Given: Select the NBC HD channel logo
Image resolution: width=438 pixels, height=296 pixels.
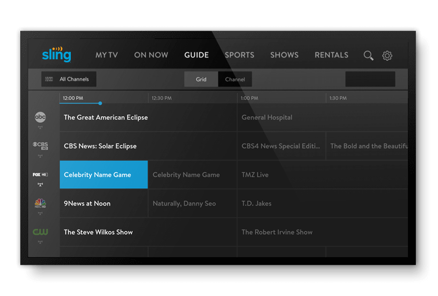Looking at the screenshot, I should point(40,203).
